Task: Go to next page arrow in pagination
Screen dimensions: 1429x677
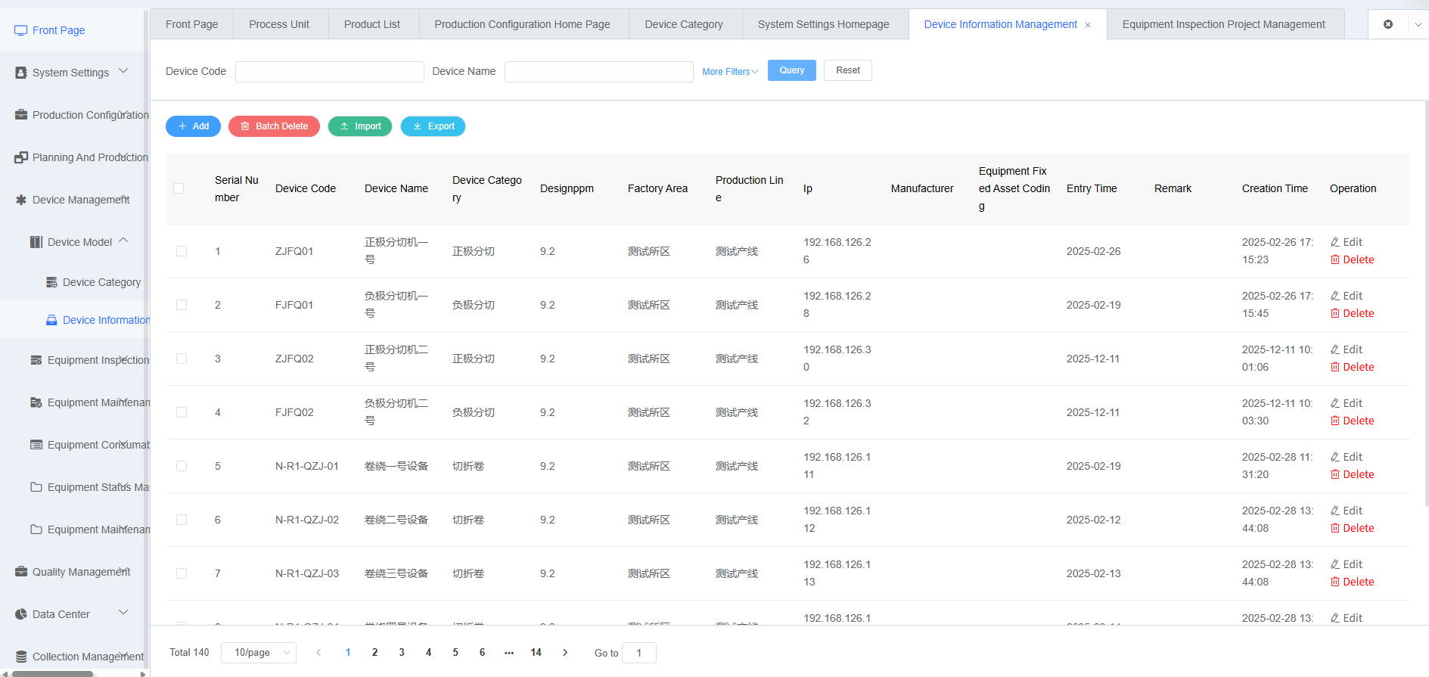Action: 565,652
